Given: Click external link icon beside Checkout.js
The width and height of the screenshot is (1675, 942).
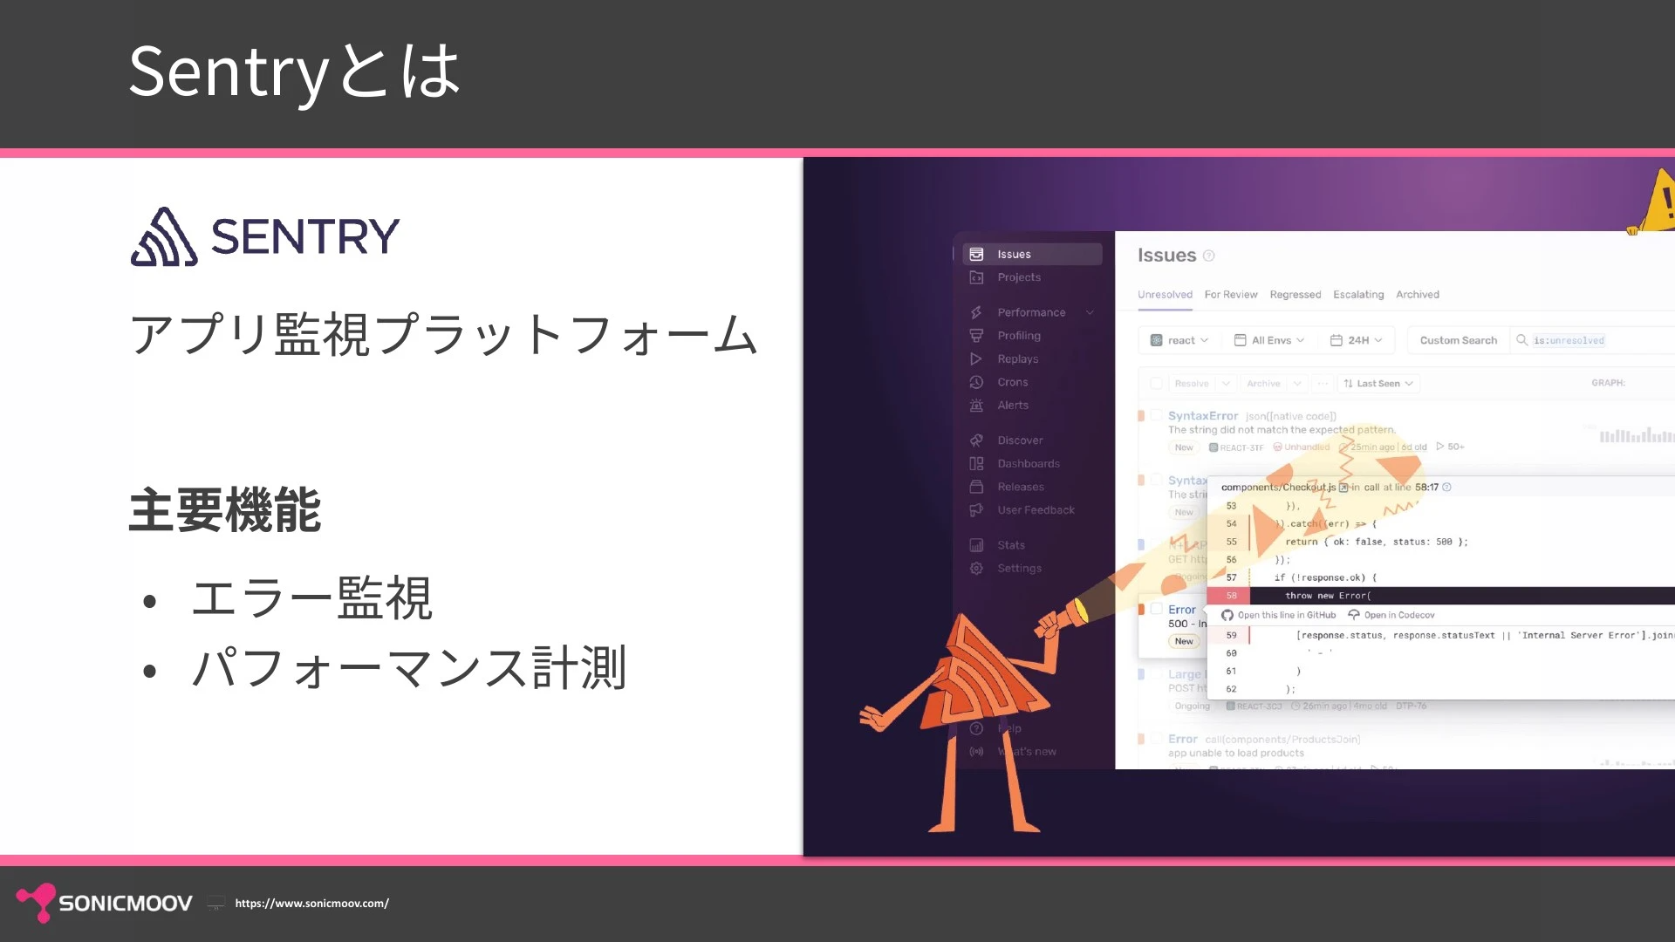Looking at the screenshot, I should [1343, 488].
